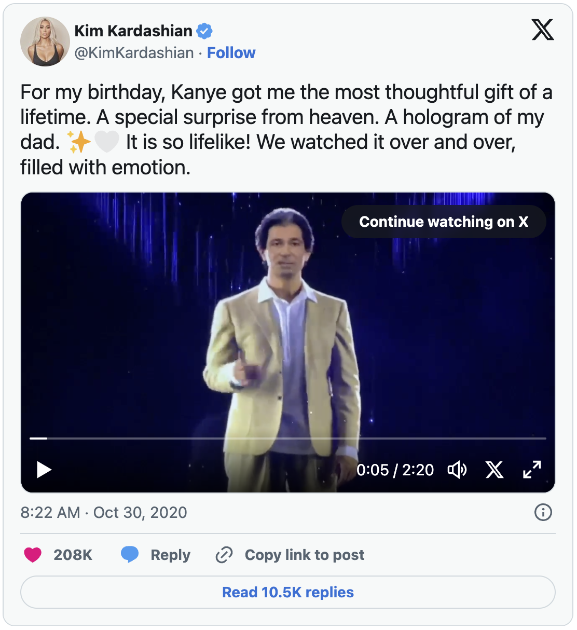Open the Kim Kardashian profile avatar
This screenshot has height=630, width=577.
click(x=45, y=42)
